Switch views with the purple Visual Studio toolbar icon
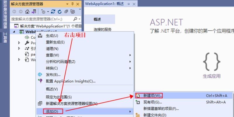Image resolution: width=234 pixels, height=117 pixels. [x=34, y=12]
